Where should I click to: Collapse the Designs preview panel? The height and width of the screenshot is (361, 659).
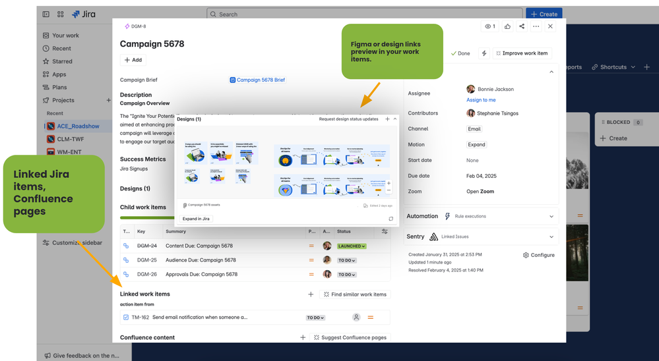(395, 119)
